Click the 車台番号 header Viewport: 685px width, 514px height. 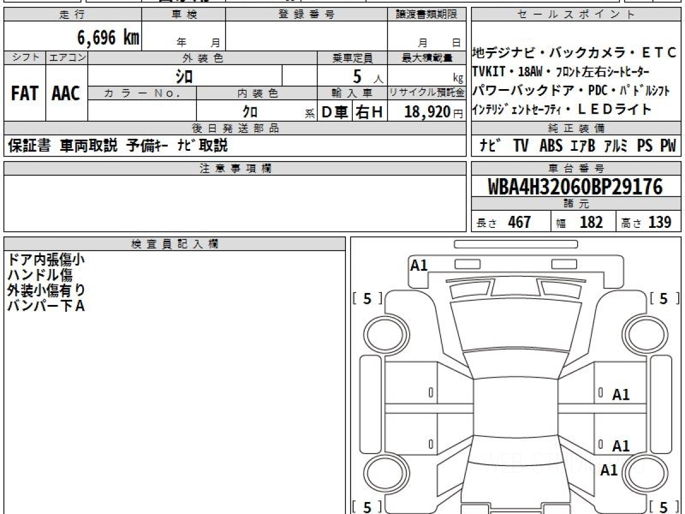[577, 168]
